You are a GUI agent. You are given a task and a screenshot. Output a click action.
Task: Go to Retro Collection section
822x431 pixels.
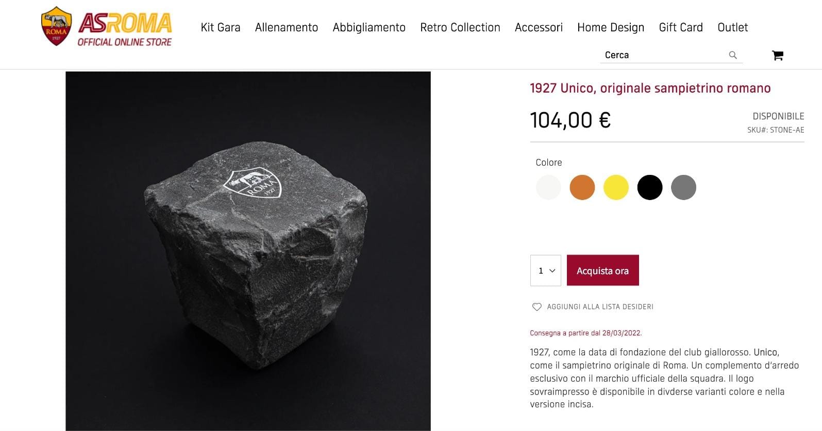point(460,27)
